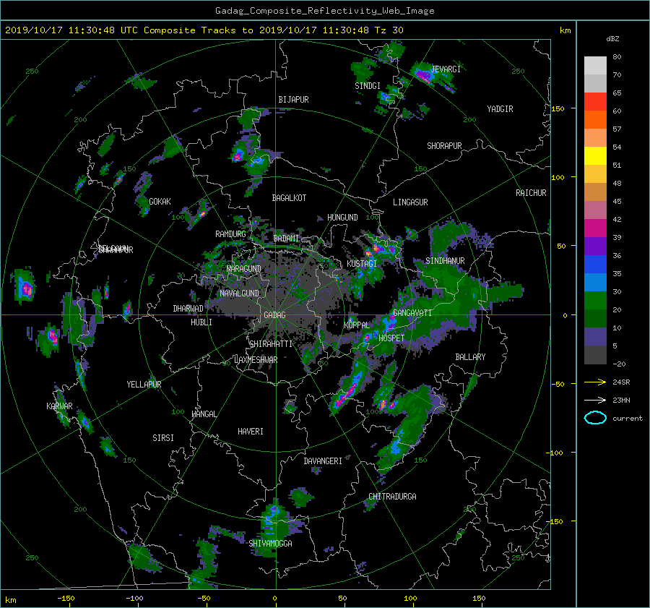Click the DAVANGERI label

click(323, 461)
